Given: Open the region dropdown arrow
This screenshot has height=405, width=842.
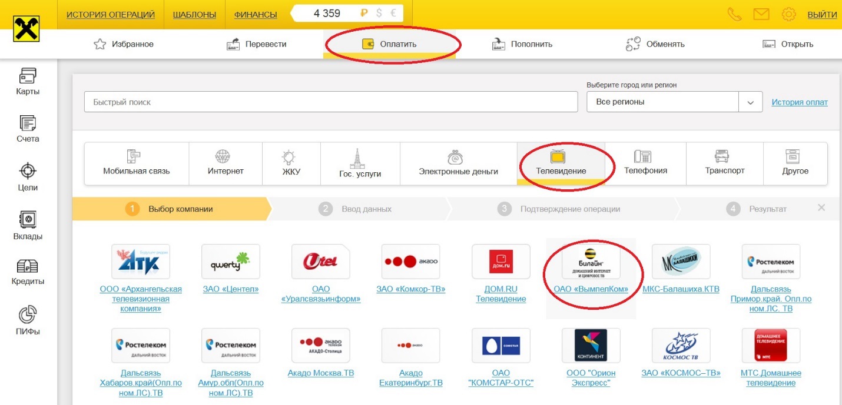Looking at the screenshot, I should [x=751, y=102].
